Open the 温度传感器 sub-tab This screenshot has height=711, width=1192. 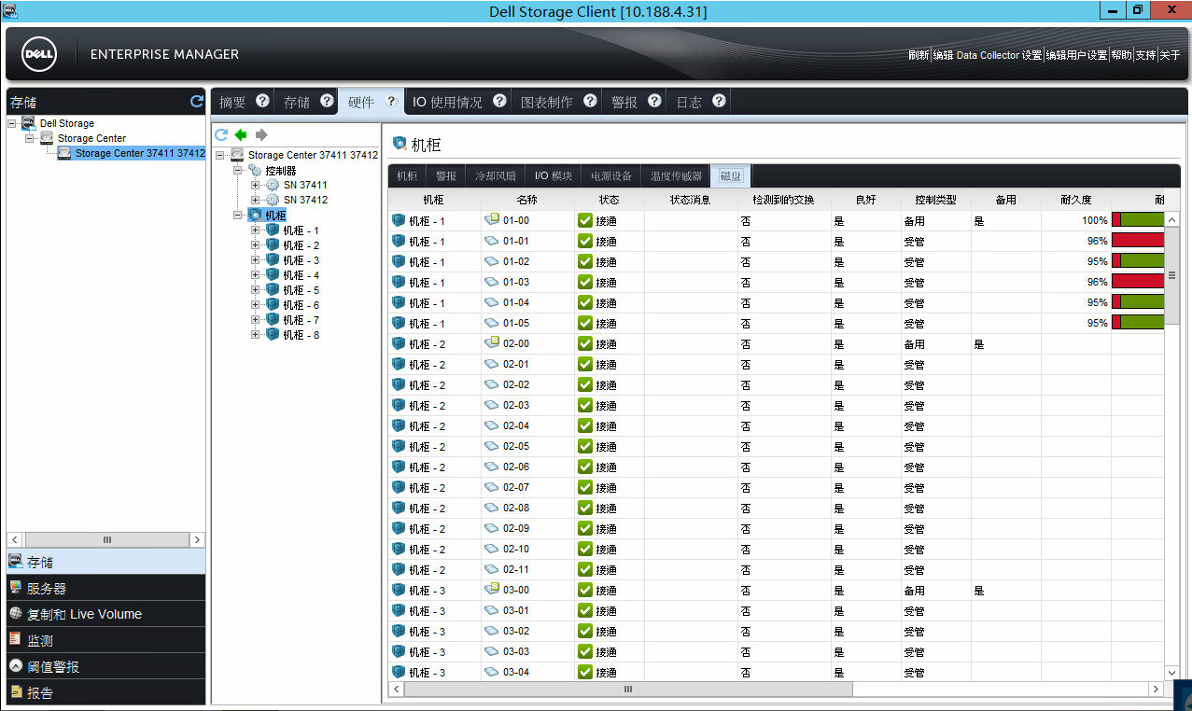[676, 175]
